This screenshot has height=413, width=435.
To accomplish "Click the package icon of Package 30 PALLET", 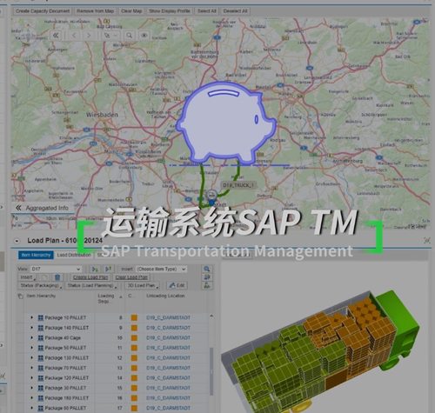I will 41,388.
